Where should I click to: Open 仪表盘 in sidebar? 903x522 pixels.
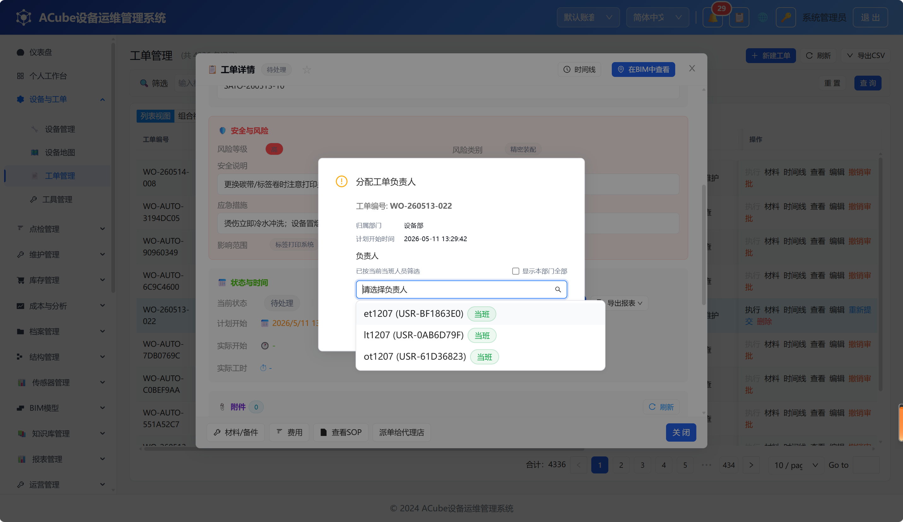(40, 52)
